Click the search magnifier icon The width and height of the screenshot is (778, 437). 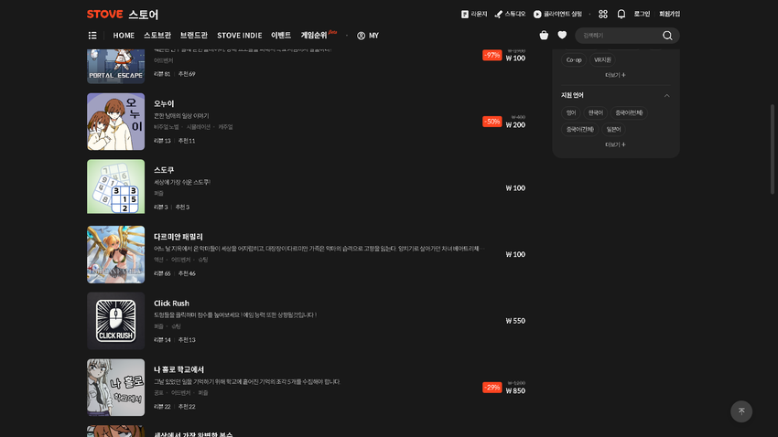click(x=667, y=36)
